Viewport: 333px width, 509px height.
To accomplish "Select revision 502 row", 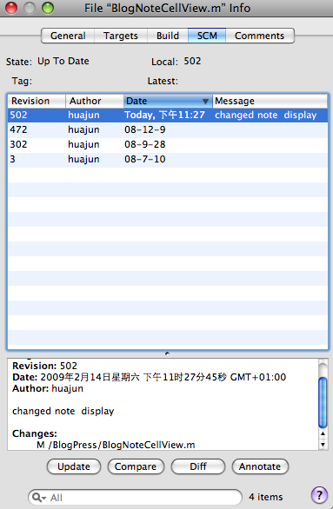I will pyautogui.click(x=168, y=115).
